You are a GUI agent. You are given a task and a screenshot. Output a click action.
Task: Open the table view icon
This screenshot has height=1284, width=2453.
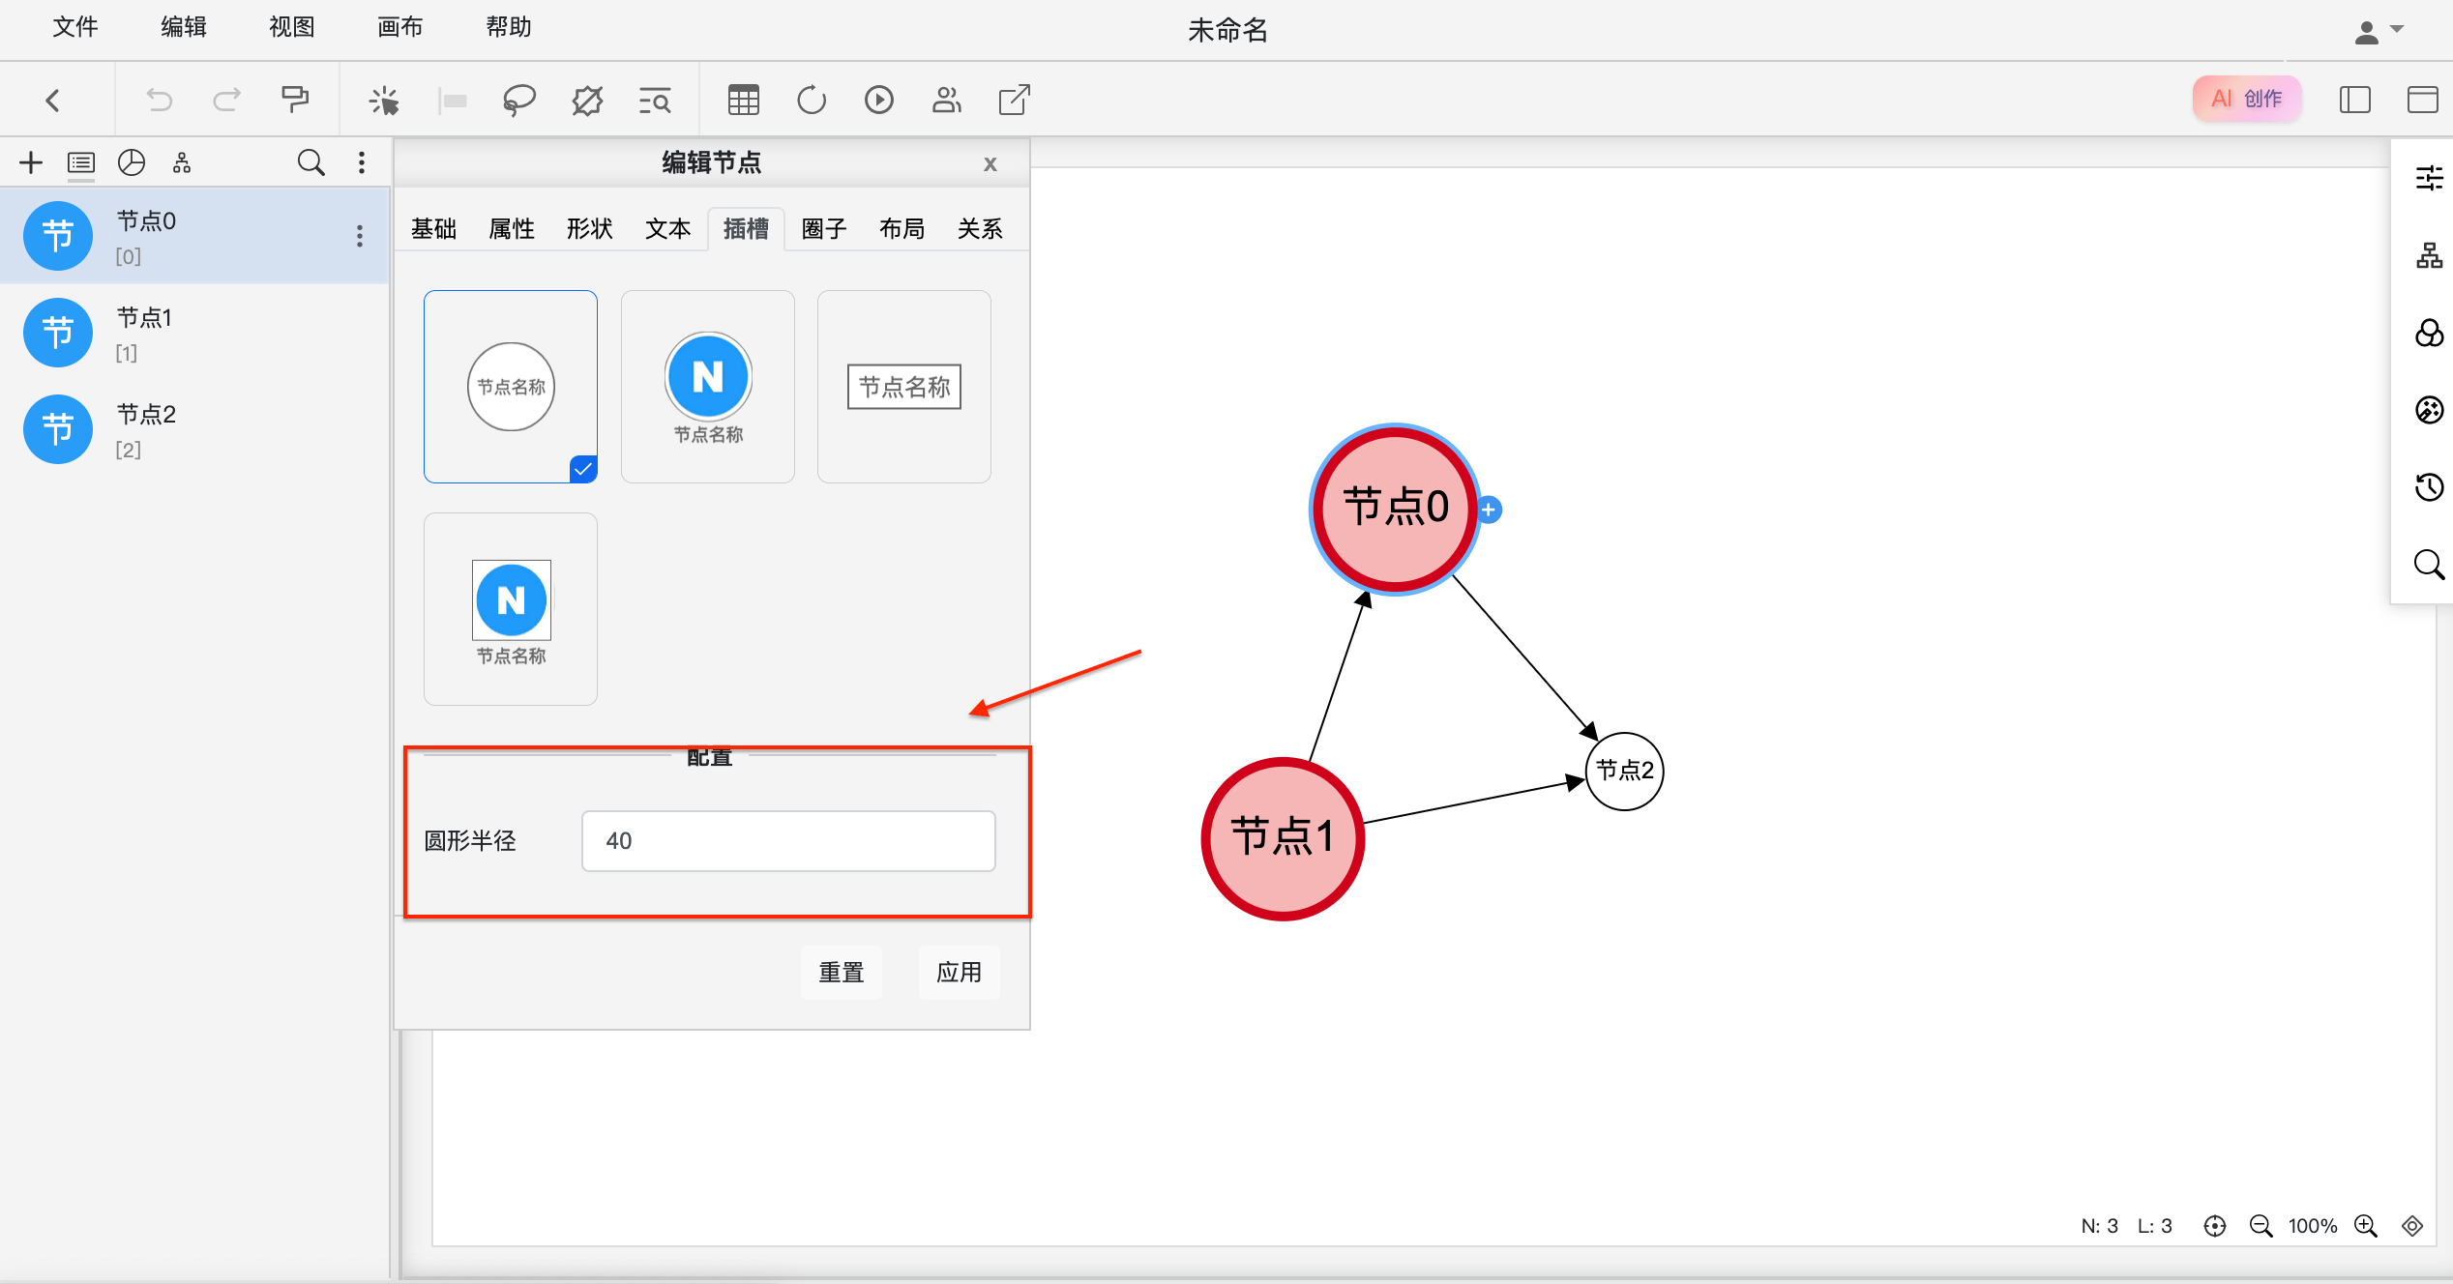point(743,100)
